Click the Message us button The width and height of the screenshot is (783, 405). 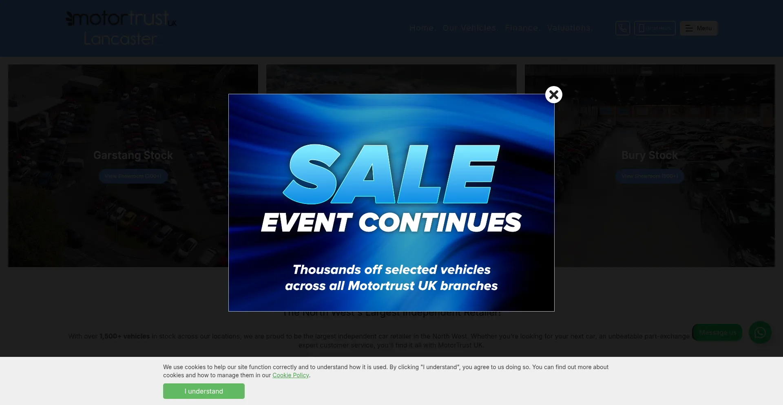(717, 332)
